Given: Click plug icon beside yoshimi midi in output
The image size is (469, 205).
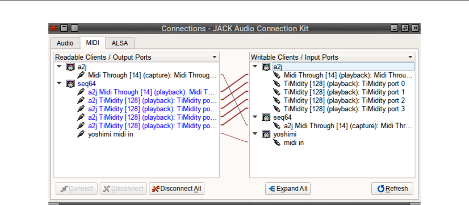Looking at the screenshot, I should coord(80,134).
